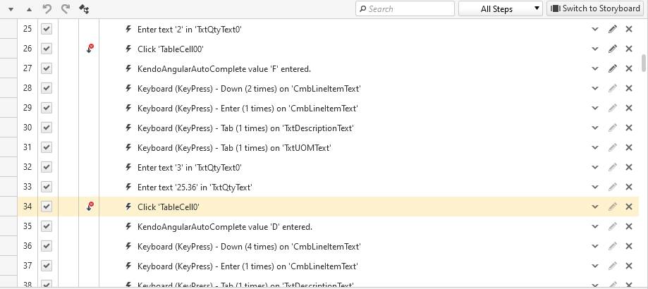Viewport: 648px width, 289px height.
Task: Switch to Storyboard view
Action: 595,8
